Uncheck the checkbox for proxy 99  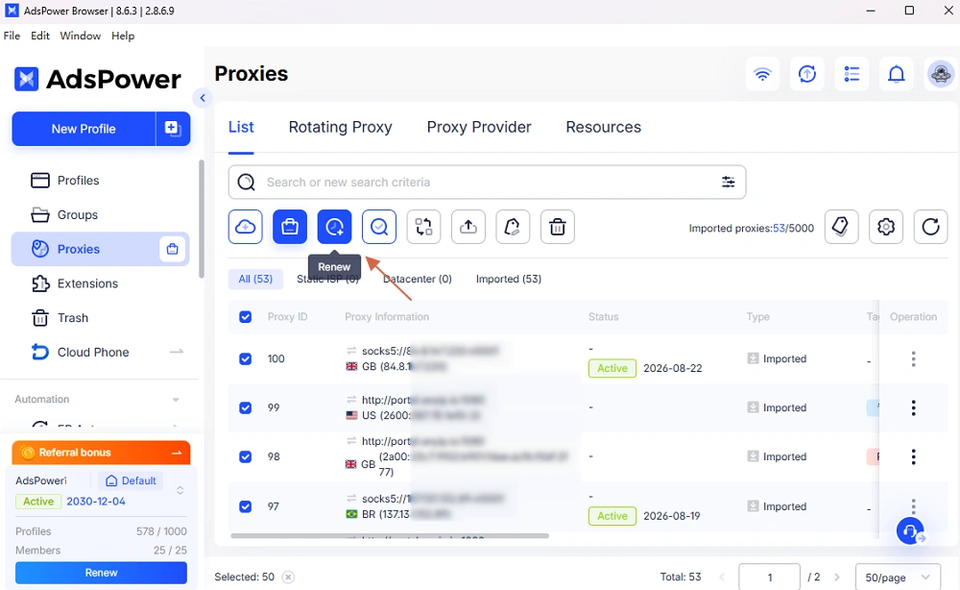pos(246,407)
